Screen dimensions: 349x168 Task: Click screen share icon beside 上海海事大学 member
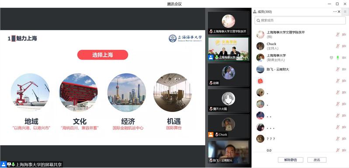332,58
